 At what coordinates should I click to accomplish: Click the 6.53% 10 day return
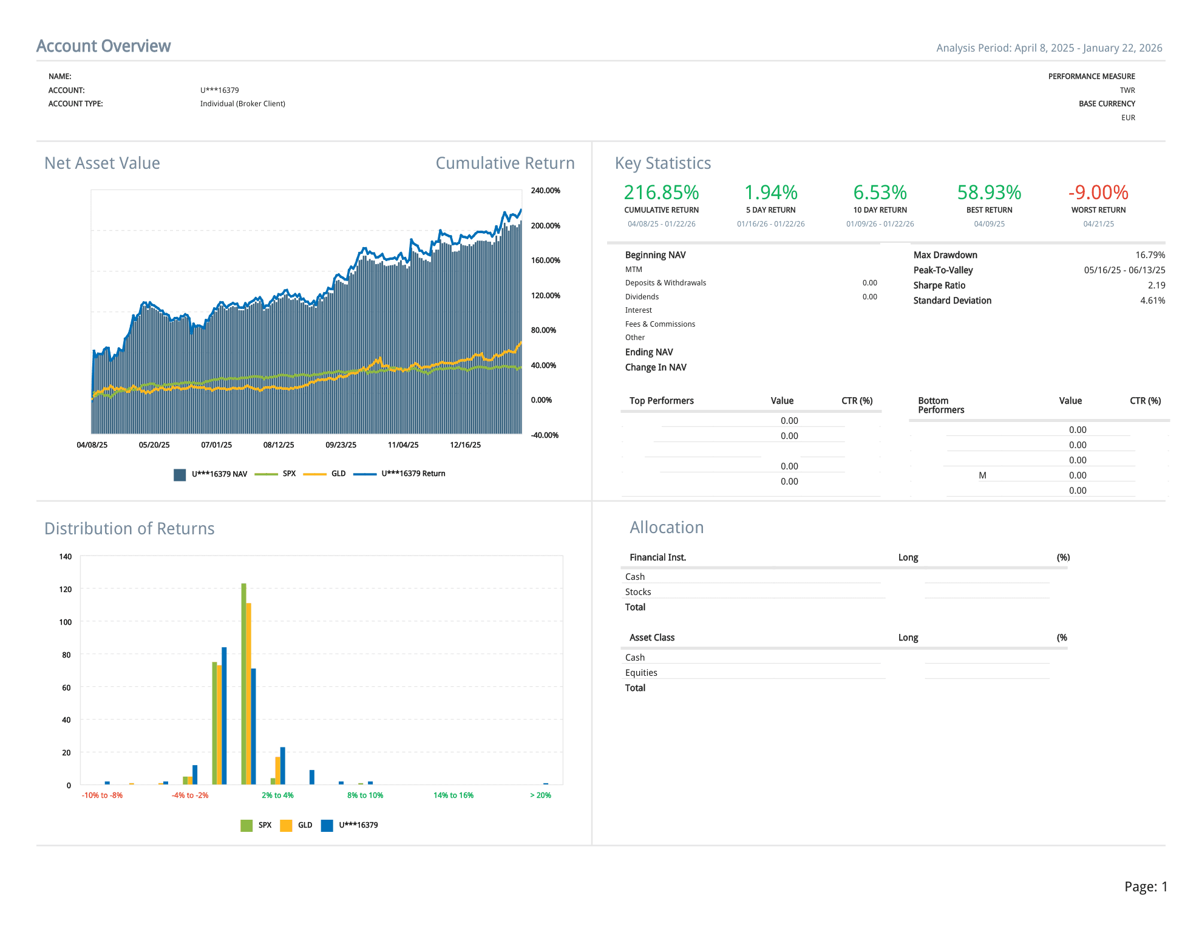point(880,192)
